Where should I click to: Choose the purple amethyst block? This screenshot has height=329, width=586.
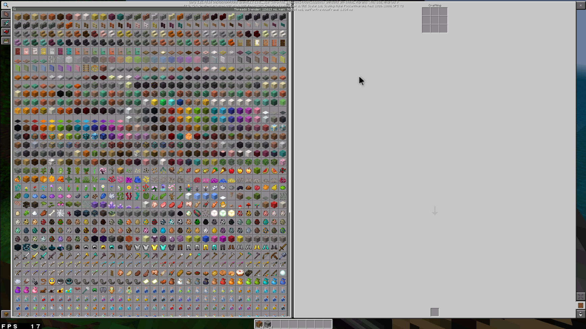pyautogui.click(x=95, y=205)
